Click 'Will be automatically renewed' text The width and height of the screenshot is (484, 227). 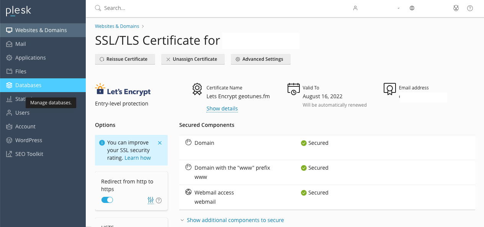tap(335, 105)
